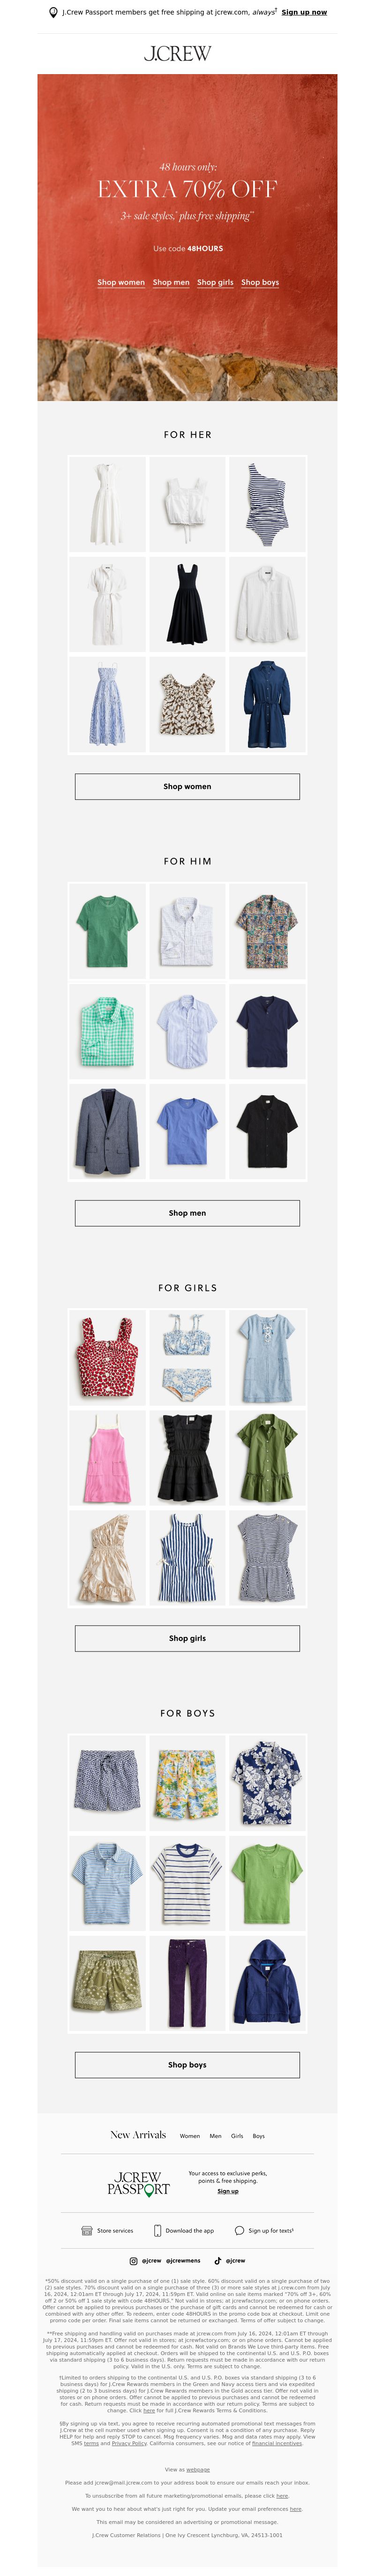Click the Shop men button
This screenshot has height=2576, width=375.
point(187,1213)
